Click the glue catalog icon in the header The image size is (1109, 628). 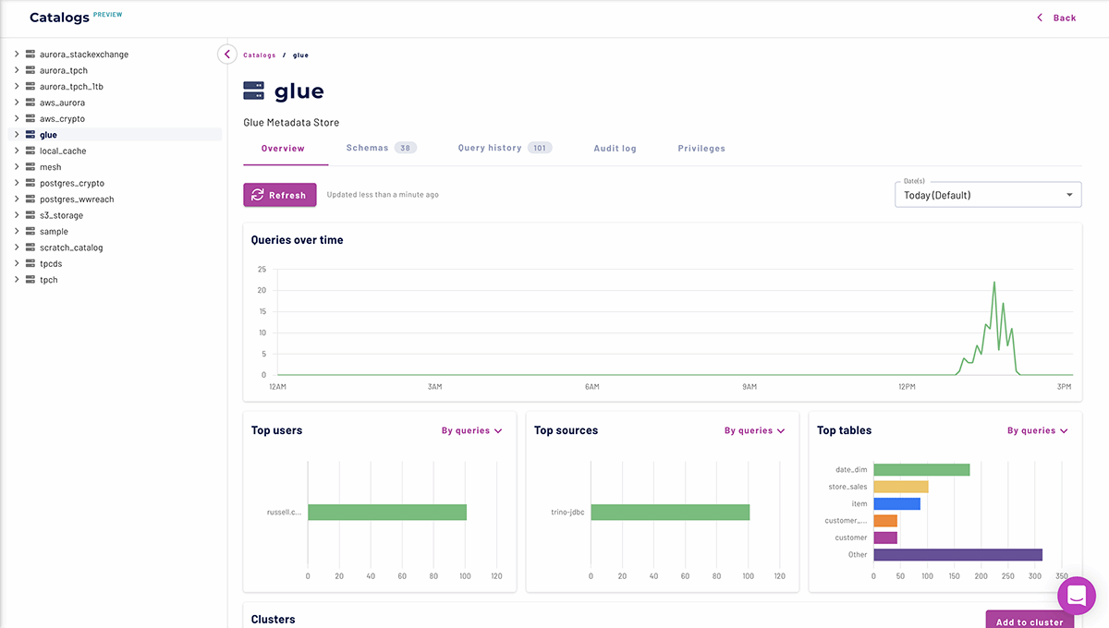pyautogui.click(x=253, y=90)
